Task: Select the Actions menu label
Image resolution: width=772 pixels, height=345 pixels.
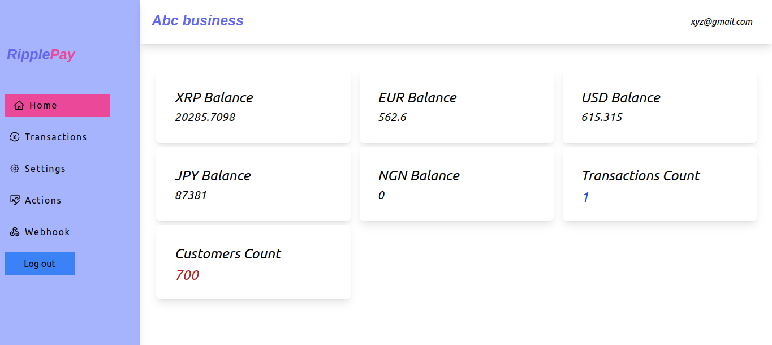Action: [43, 201]
